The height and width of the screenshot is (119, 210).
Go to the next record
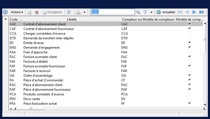coord(194,12)
